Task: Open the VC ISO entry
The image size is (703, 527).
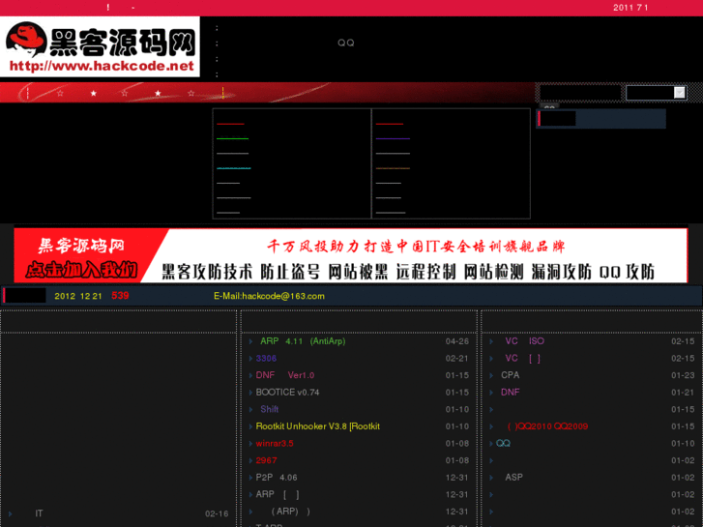Action: click(524, 341)
